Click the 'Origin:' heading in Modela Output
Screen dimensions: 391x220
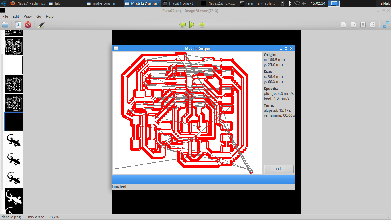[270, 55]
